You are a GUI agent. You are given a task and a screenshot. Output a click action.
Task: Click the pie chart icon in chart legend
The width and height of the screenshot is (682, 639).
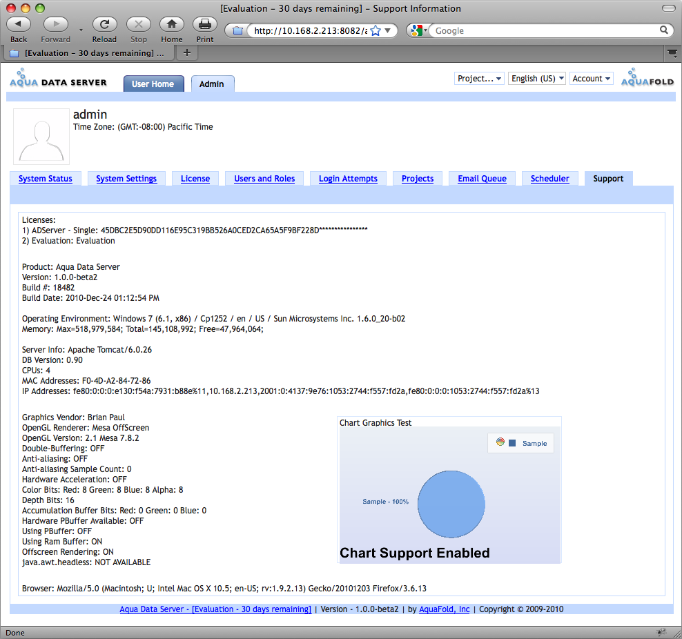point(500,442)
